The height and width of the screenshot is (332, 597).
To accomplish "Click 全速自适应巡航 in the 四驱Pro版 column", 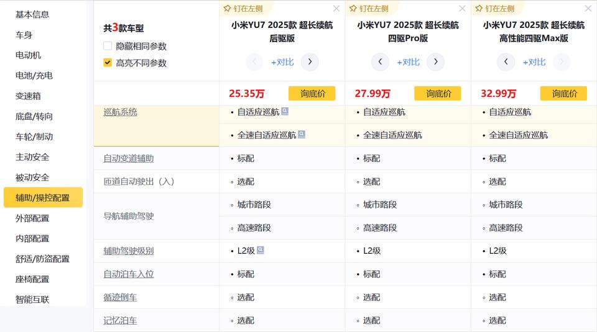I will point(392,135).
